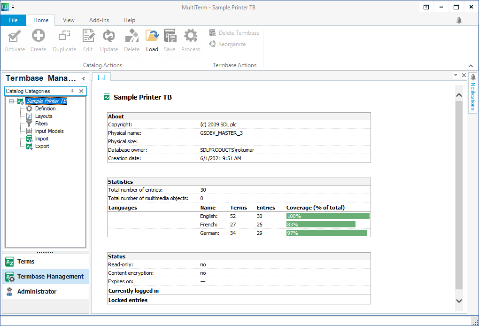Screen dimensions: 479x326
Task: Switch to the Terms view
Action: [46, 262]
